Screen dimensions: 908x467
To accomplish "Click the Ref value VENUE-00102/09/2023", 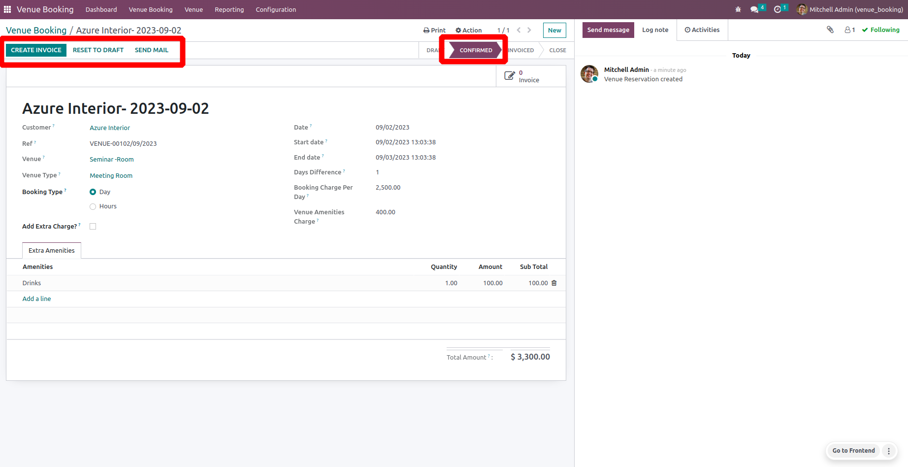I will (123, 144).
